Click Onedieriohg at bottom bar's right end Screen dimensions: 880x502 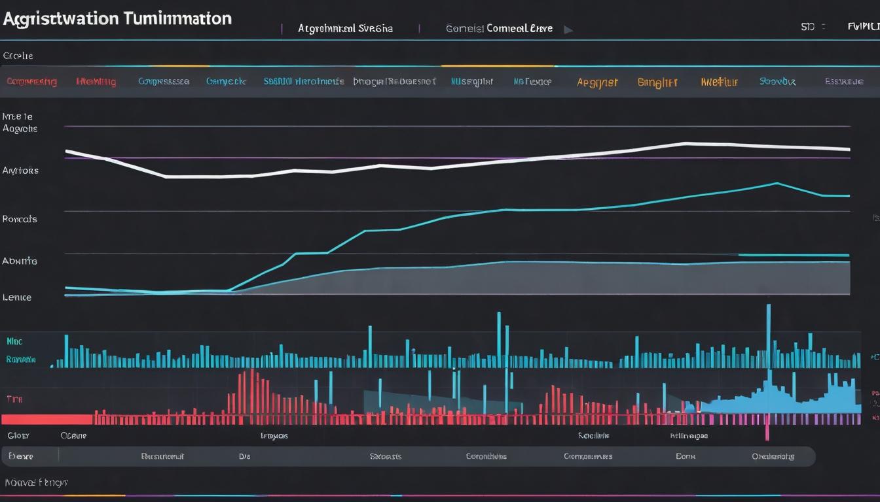pyautogui.click(x=773, y=456)
